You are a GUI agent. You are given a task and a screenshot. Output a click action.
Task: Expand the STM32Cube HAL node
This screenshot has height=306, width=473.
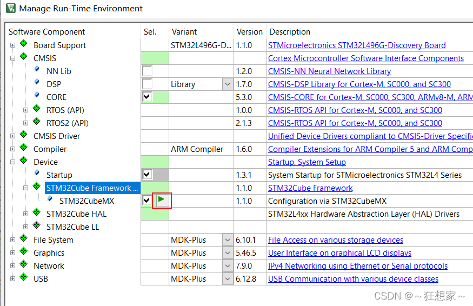click(25, 214)
